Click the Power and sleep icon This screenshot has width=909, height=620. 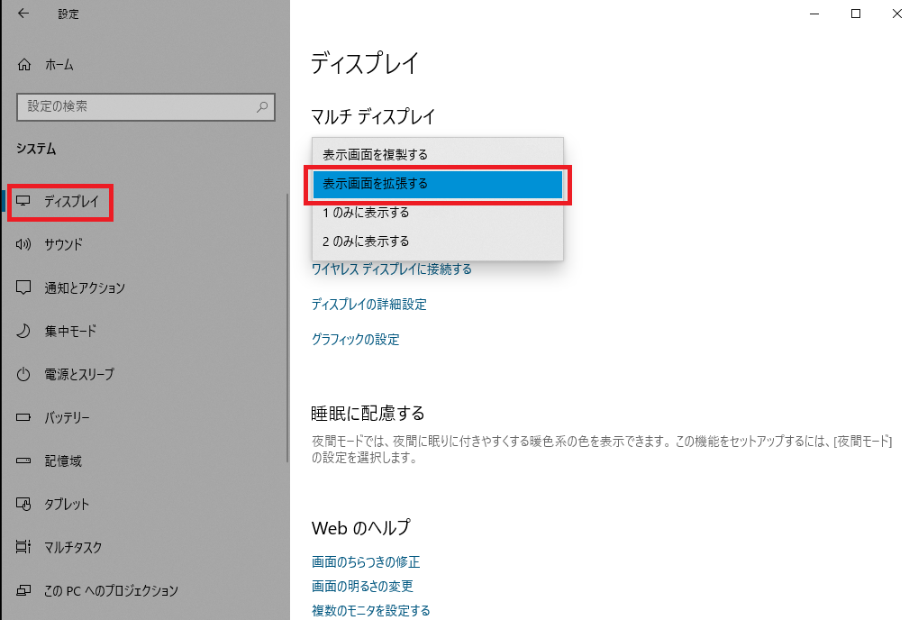(24, 374)
